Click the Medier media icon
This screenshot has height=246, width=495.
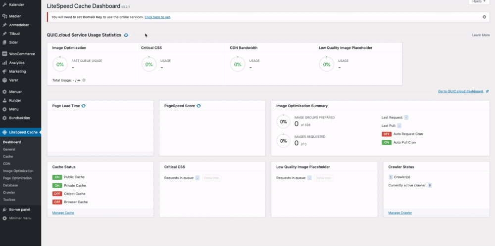[4, 16]
